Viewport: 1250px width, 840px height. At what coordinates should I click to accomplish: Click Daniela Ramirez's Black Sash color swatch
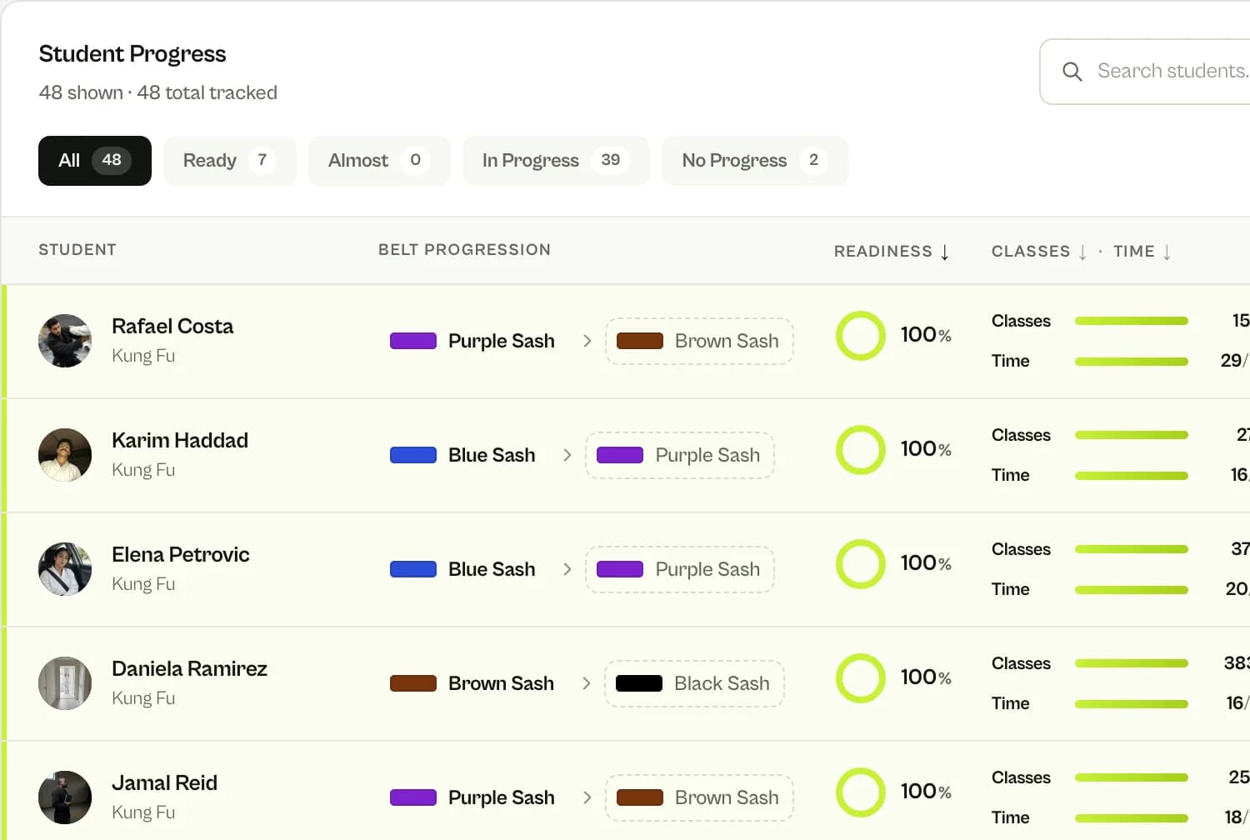point(639,683)
